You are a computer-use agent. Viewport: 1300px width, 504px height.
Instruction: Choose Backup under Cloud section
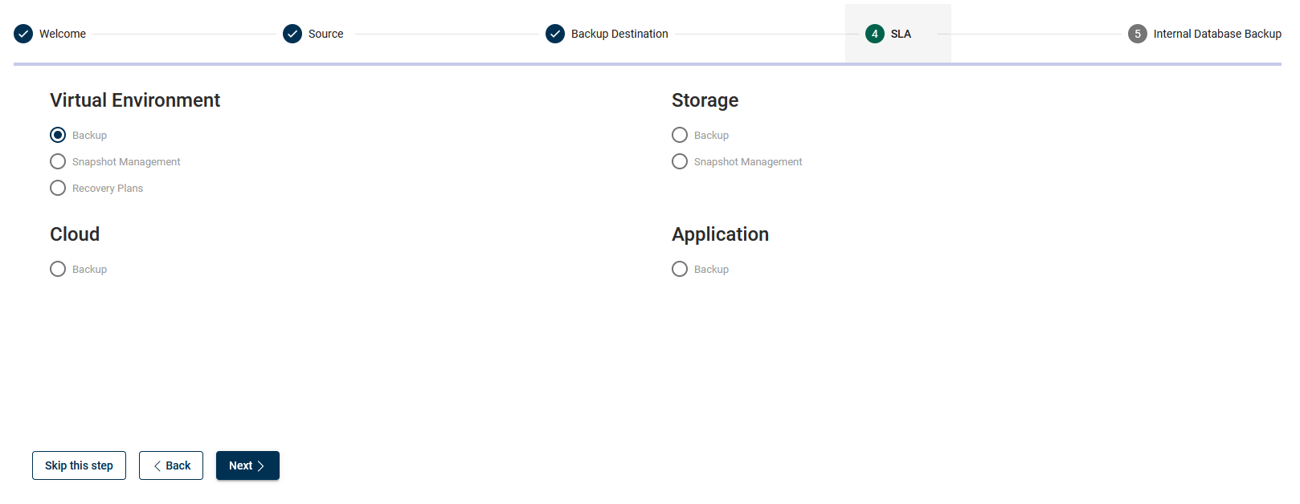(x=58, y=269)
